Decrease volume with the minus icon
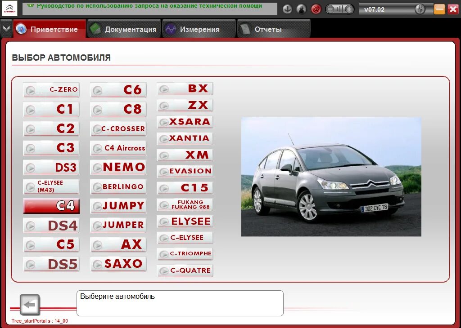This screenshot has height=328, width=461. pyautogui.click(x=330, y=9)
